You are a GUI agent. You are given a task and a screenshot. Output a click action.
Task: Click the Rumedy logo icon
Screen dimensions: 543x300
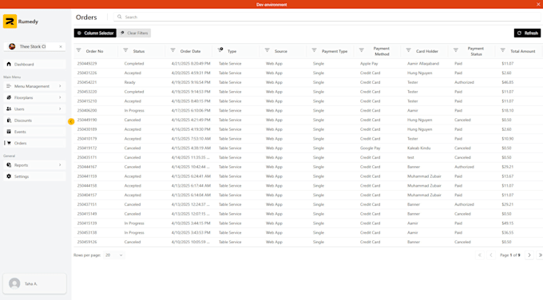click(x=10, y=22)
